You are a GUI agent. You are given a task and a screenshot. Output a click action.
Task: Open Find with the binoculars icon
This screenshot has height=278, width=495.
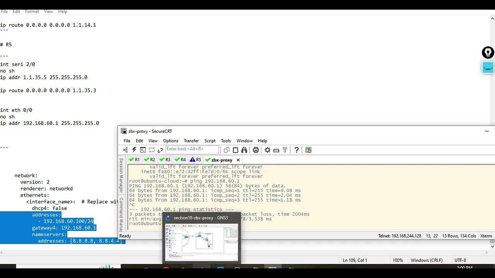244,150
